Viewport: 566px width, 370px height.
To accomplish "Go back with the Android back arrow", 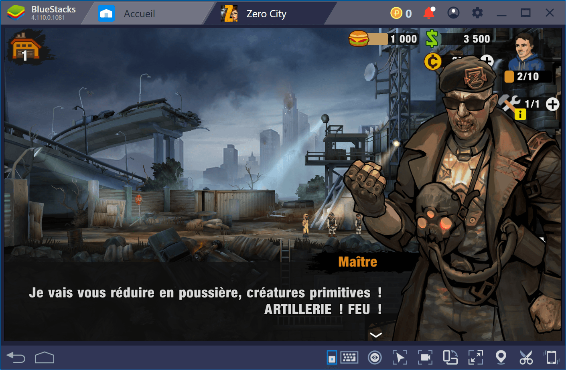I will (16, 357).
